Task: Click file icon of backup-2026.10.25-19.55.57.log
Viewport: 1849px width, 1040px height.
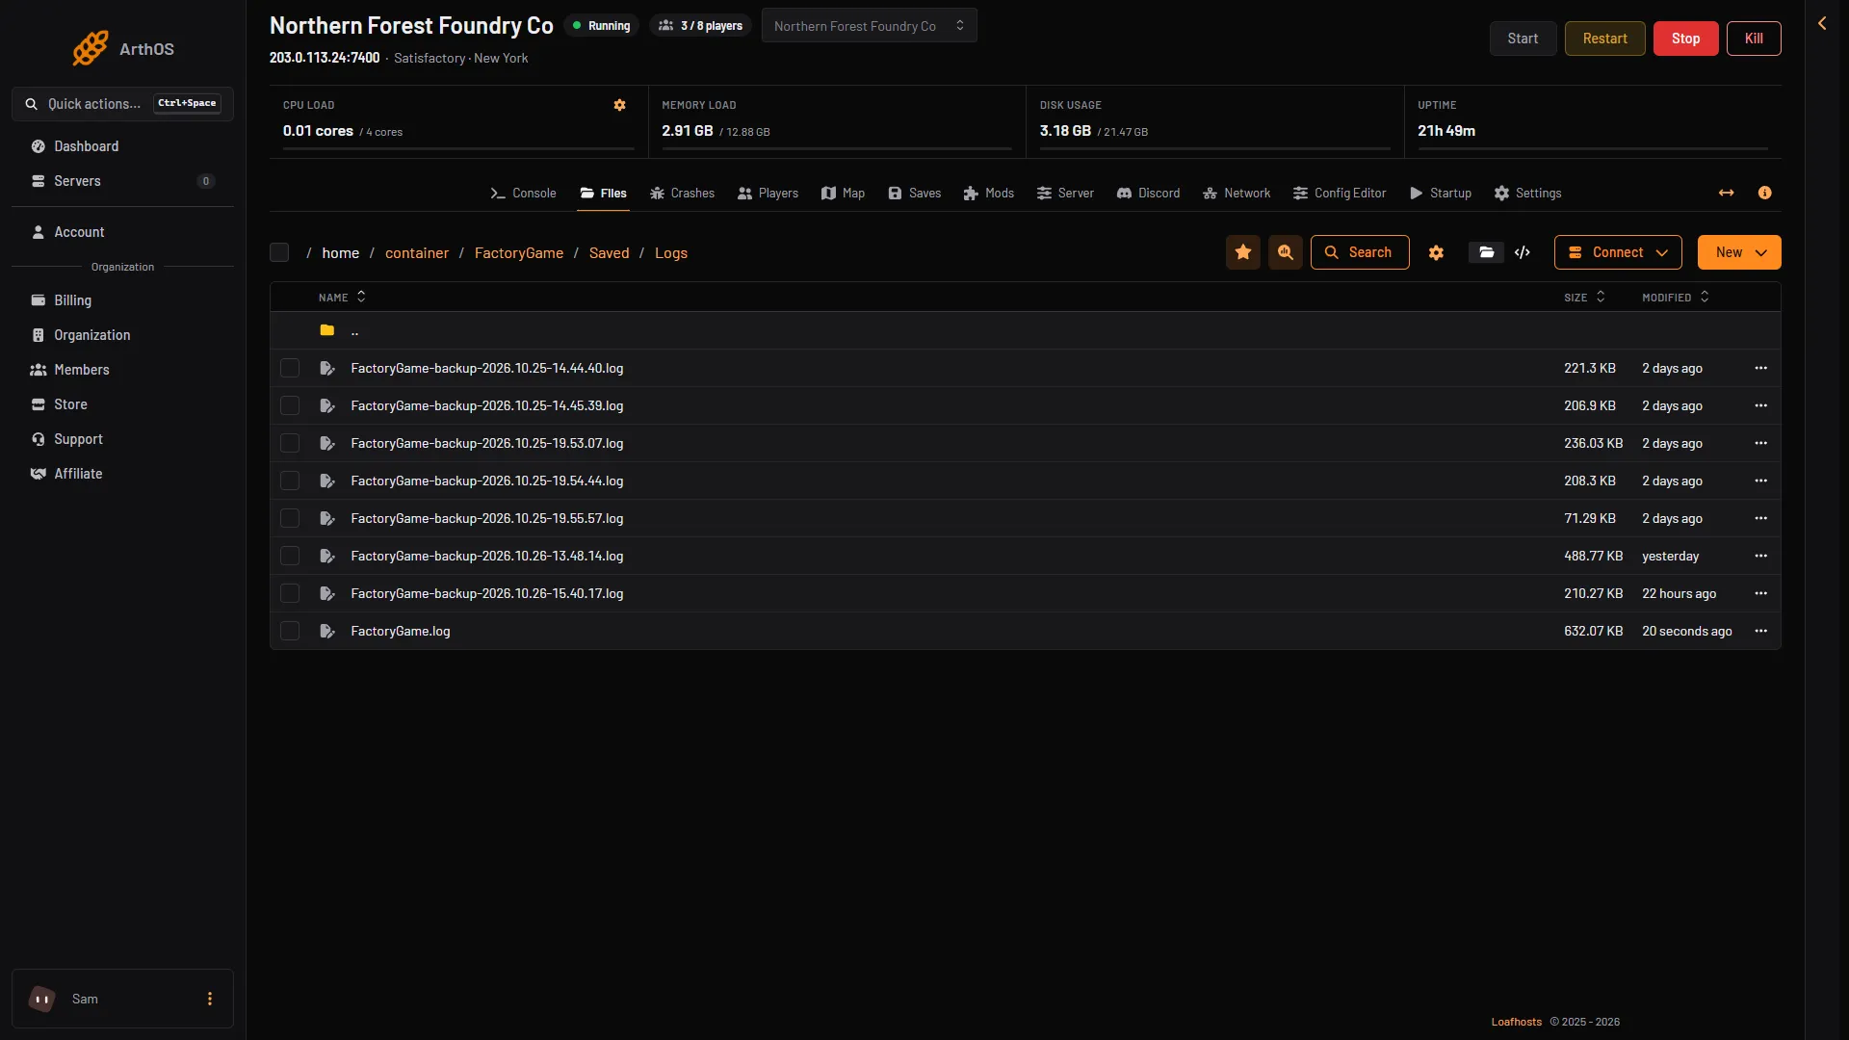Action: [x=327, y=518]
